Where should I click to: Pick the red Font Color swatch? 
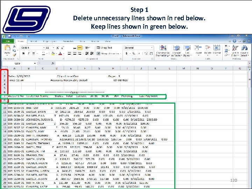pyautogui.click(x=60, y=54)
